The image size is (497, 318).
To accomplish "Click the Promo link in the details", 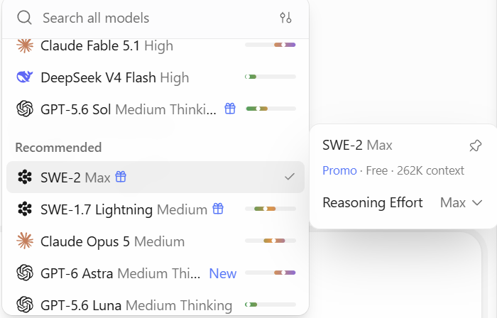I will tap(339, 171).
